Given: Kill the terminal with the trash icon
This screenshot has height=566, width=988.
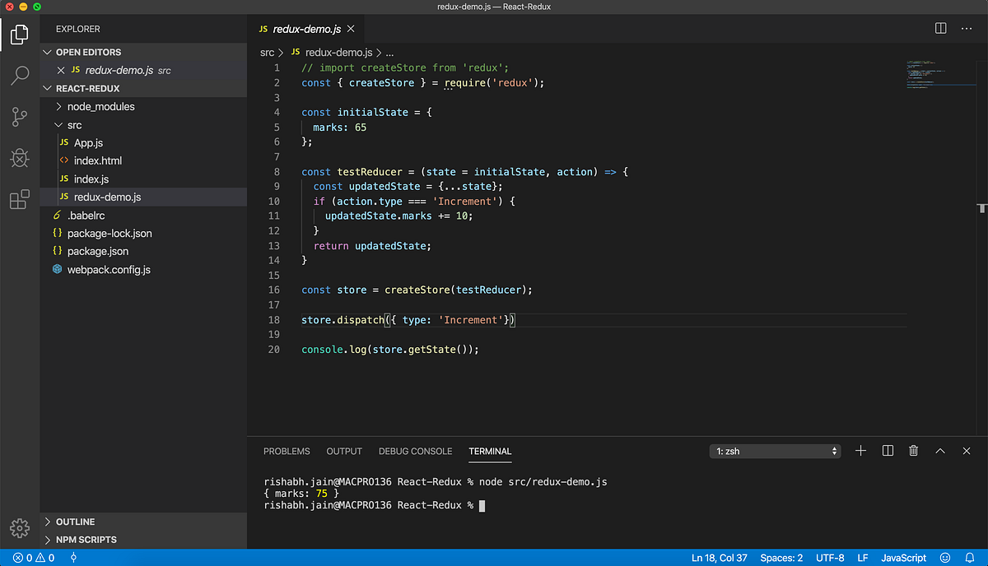Looking at the screenshot, I should pos(913,450).
